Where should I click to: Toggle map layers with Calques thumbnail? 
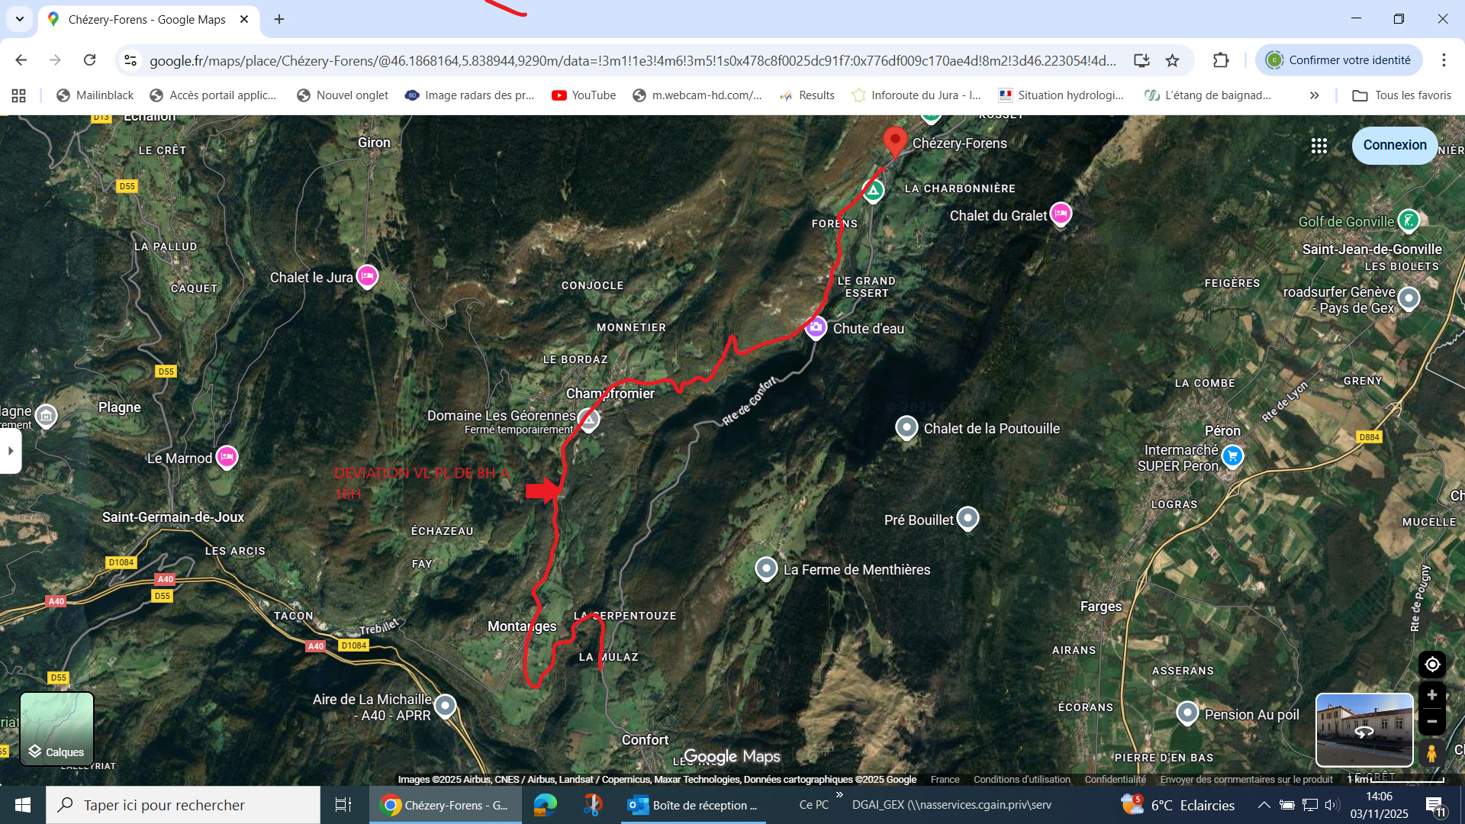point(56,729)
